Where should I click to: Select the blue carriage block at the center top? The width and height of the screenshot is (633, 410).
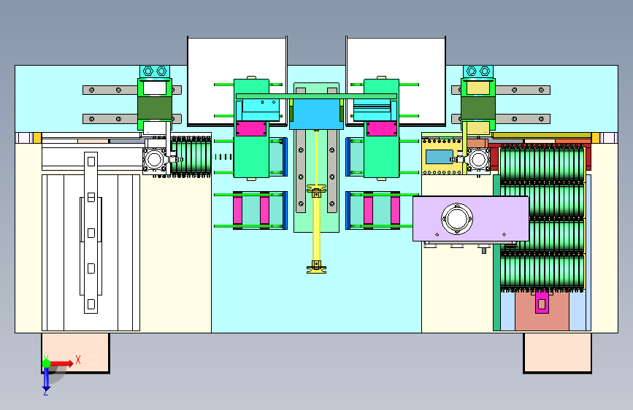tap(317, 114)
